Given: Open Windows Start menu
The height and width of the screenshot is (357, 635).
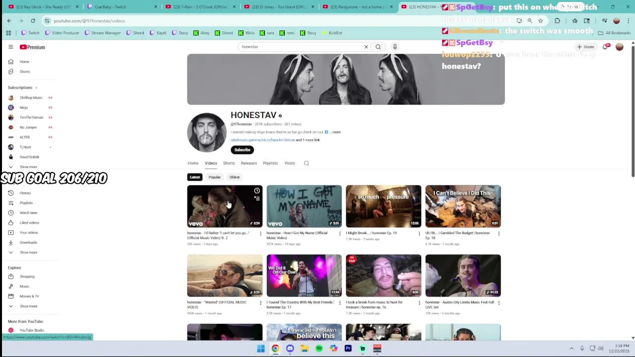Looking at the screenshot, I should pos(260,349).
